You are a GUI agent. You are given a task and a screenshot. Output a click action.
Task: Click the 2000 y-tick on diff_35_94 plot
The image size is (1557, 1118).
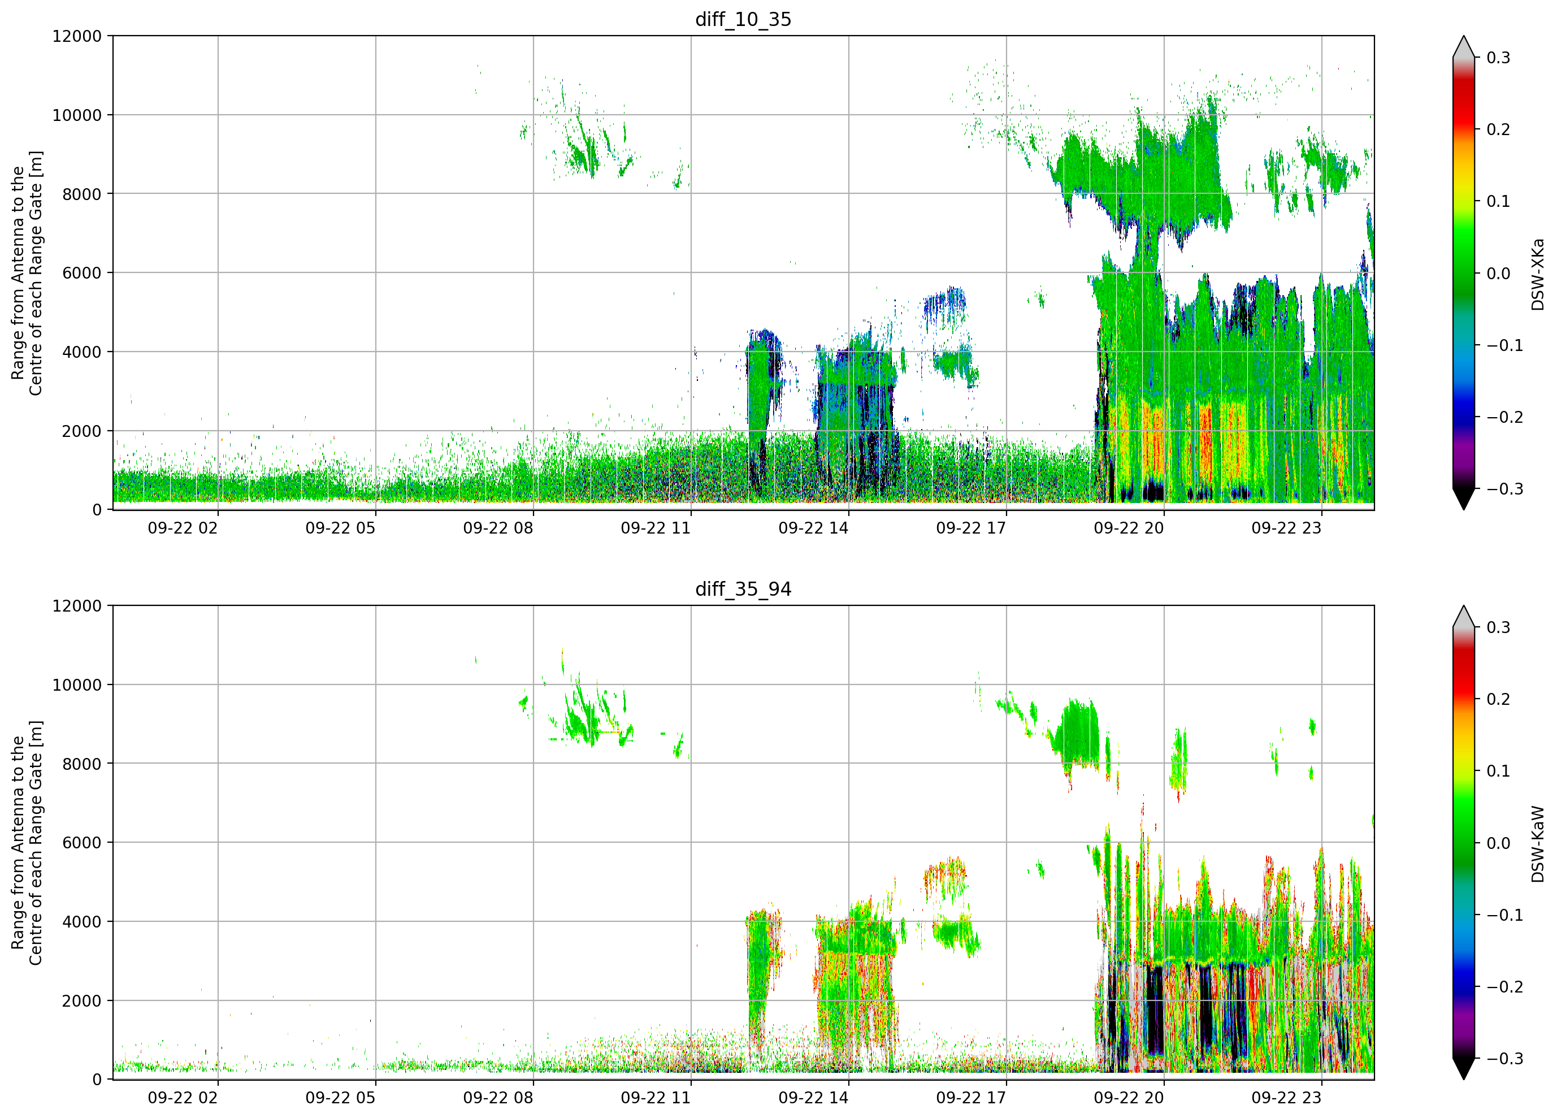point(82,1000)
